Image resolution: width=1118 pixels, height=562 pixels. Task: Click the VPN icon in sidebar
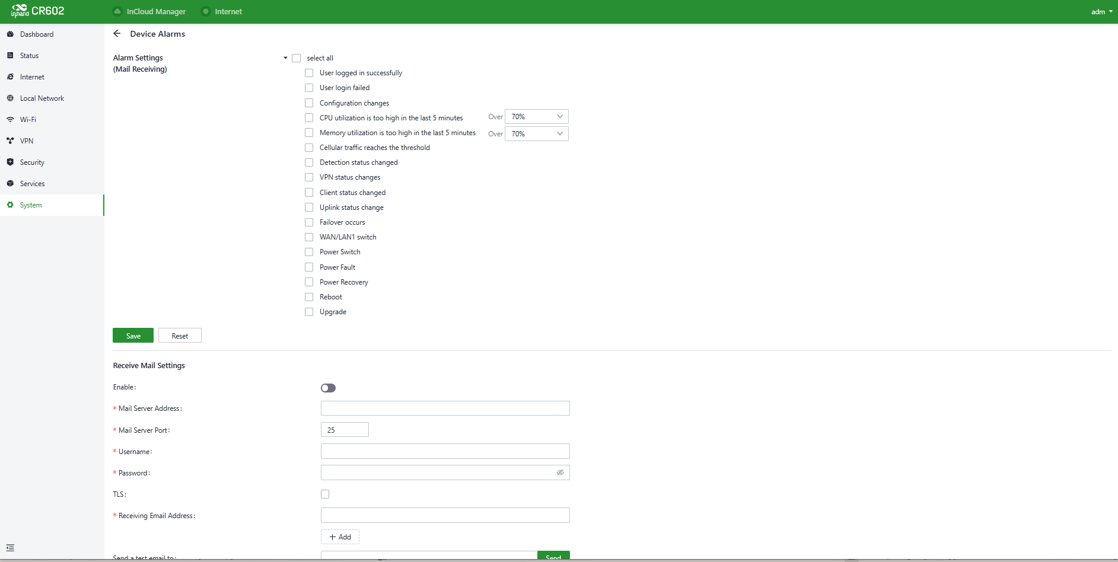tap(10, 141)
